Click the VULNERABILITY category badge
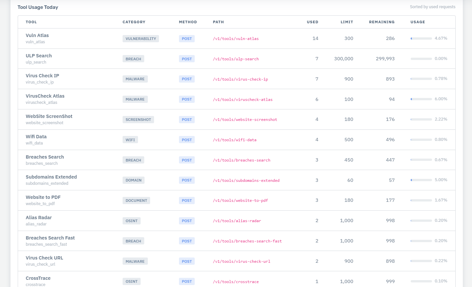The image size is (472, 287). point(141,39)
